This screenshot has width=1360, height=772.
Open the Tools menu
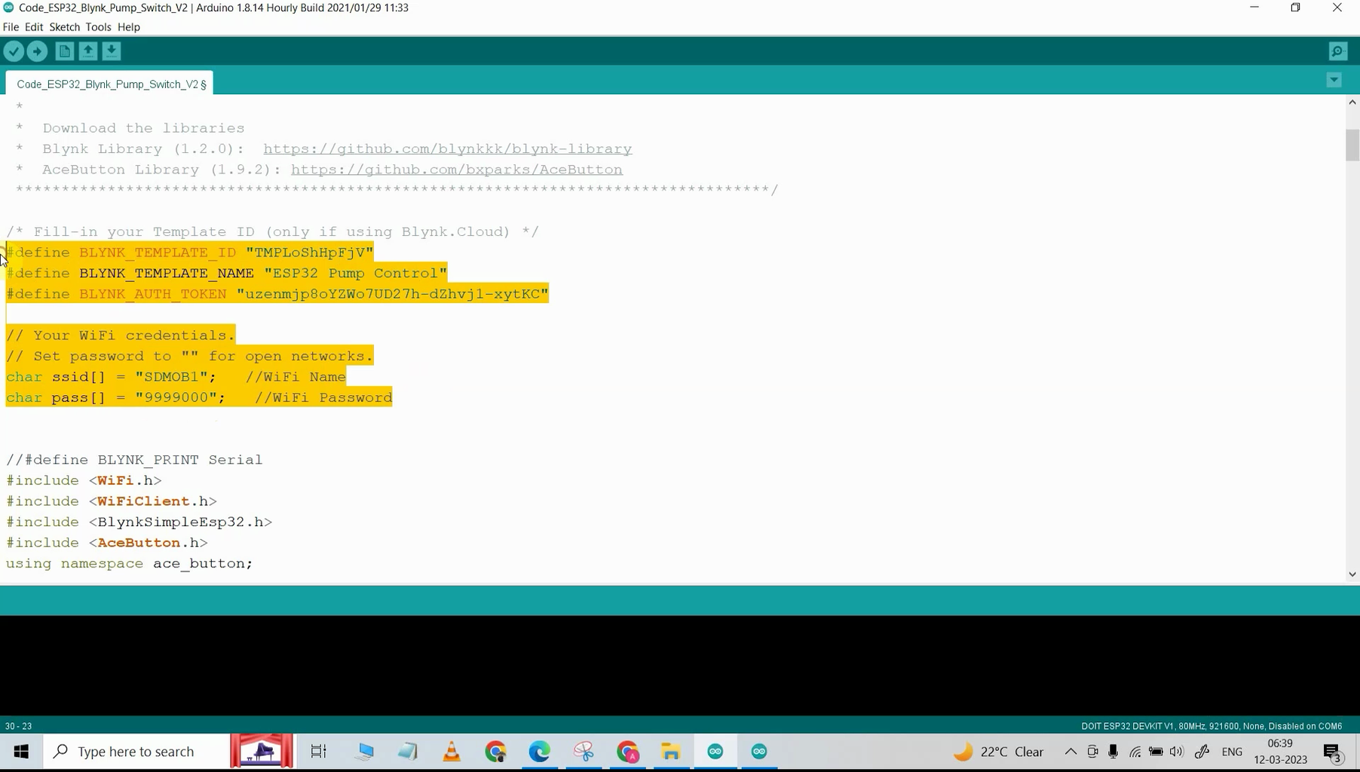[x=98, y=26]
